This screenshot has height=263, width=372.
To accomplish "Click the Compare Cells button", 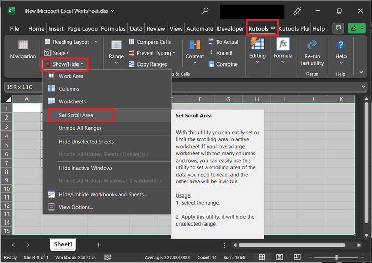I will [x=153, y=42].
